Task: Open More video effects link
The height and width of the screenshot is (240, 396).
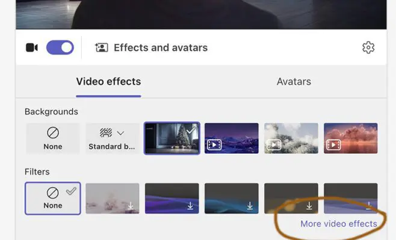Action: point(339,224)
